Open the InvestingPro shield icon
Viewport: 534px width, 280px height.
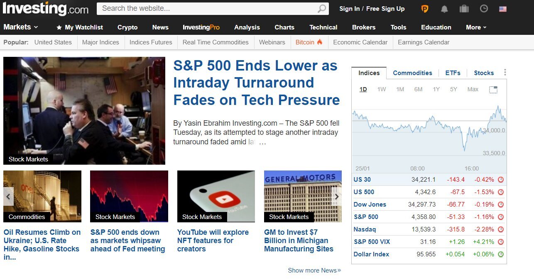tap(424, 9)
